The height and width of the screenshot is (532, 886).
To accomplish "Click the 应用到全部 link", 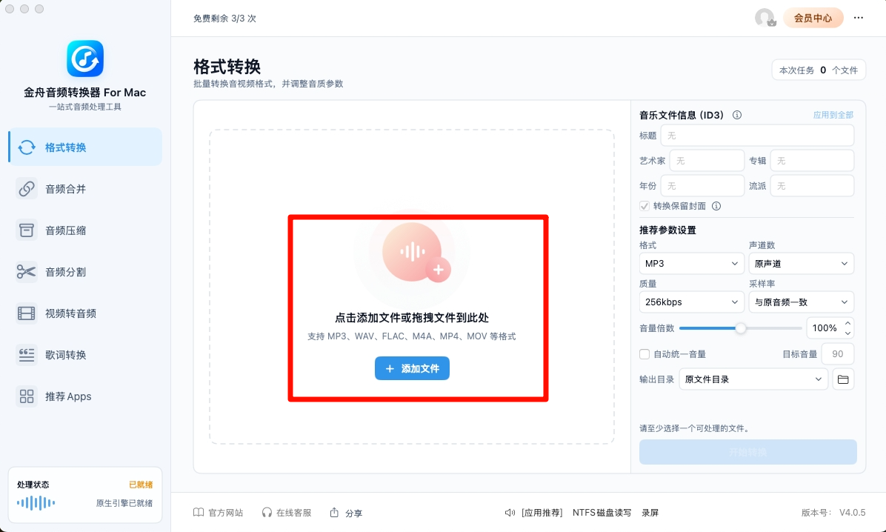I will coord(833,115).
